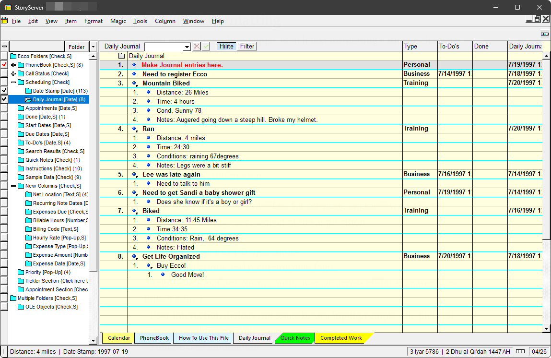The height and width of the screenshot is (358, 551).
Task: Click the column layout icon below the close button
Action: pyautogui.click(x=545, y=34)
